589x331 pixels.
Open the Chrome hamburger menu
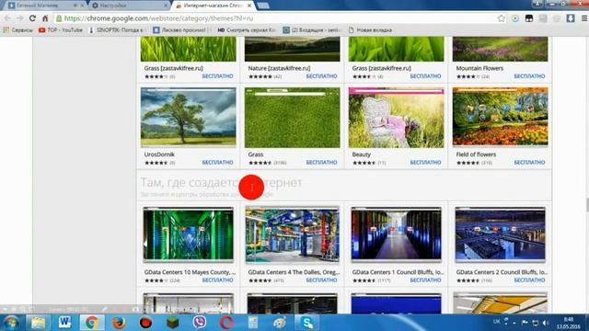point(584,18)
